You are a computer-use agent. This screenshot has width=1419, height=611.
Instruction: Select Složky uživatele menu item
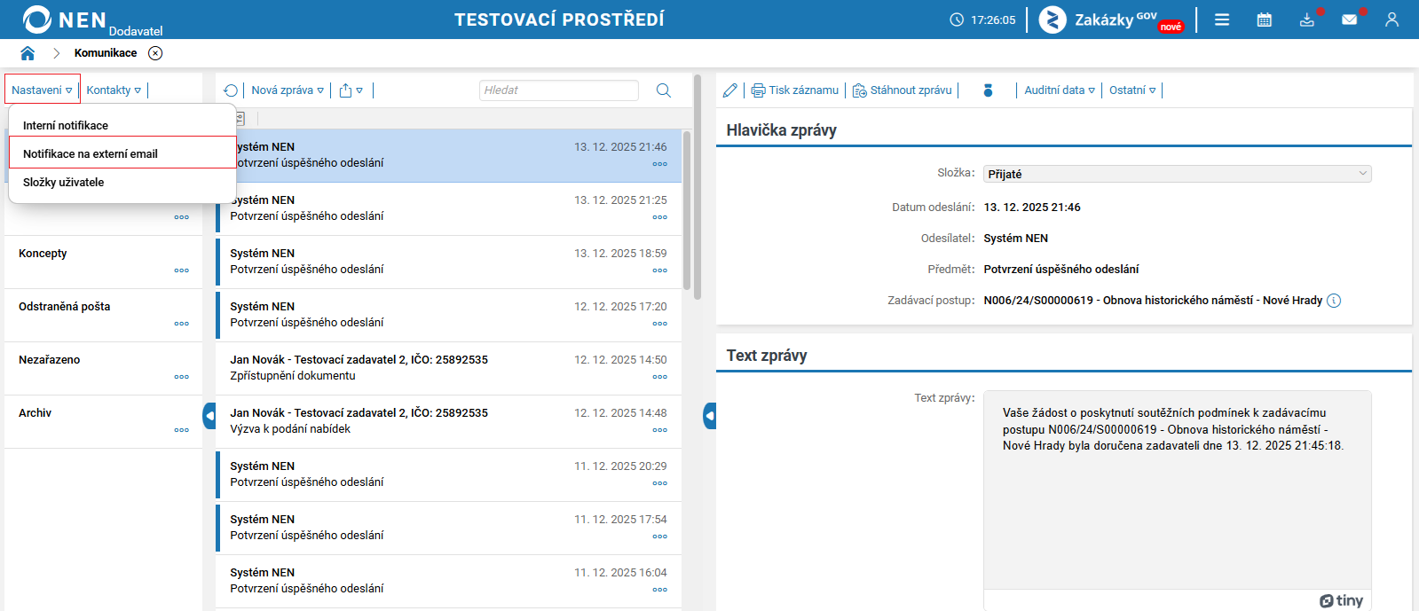pyautogui.click(x=122, y=182)
